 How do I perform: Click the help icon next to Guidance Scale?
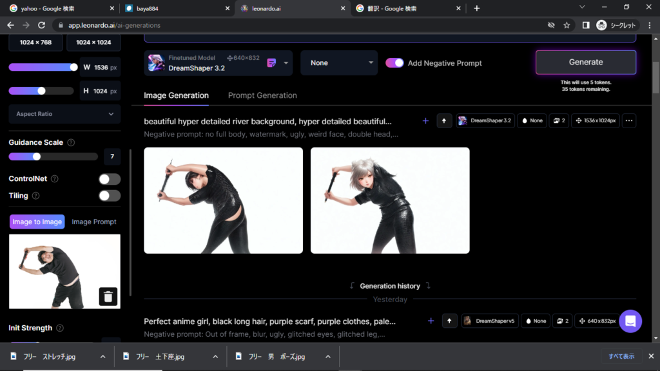(71, 142)
